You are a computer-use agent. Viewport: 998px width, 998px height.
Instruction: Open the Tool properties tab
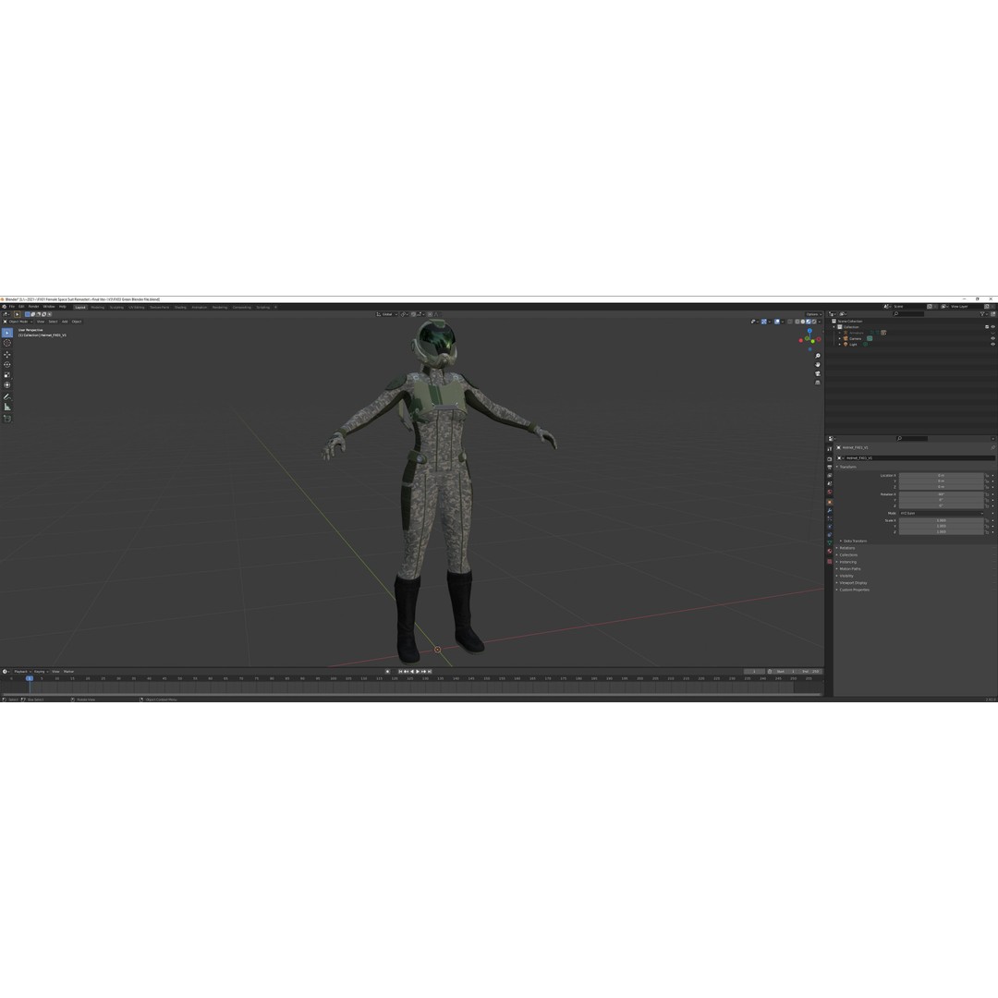pos(829,449)
